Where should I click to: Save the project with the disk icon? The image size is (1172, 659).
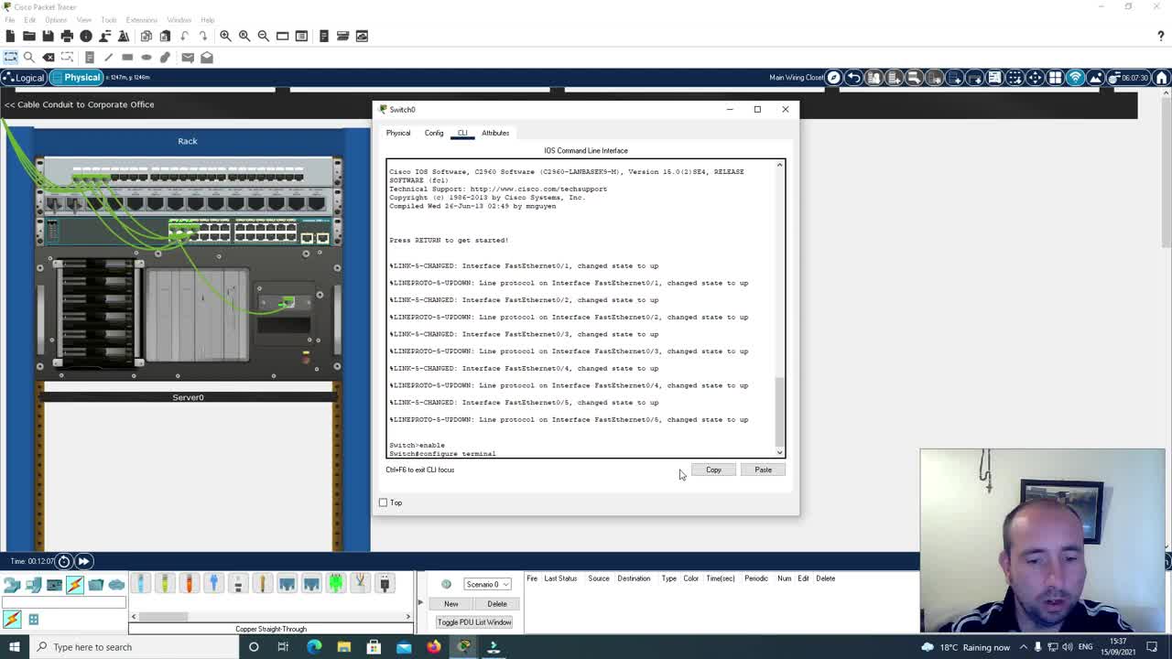(48, 36)
